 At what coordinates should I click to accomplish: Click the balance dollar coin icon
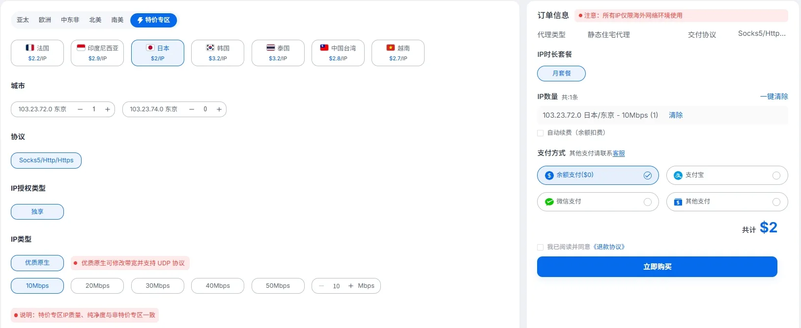(x=549, y=175)
